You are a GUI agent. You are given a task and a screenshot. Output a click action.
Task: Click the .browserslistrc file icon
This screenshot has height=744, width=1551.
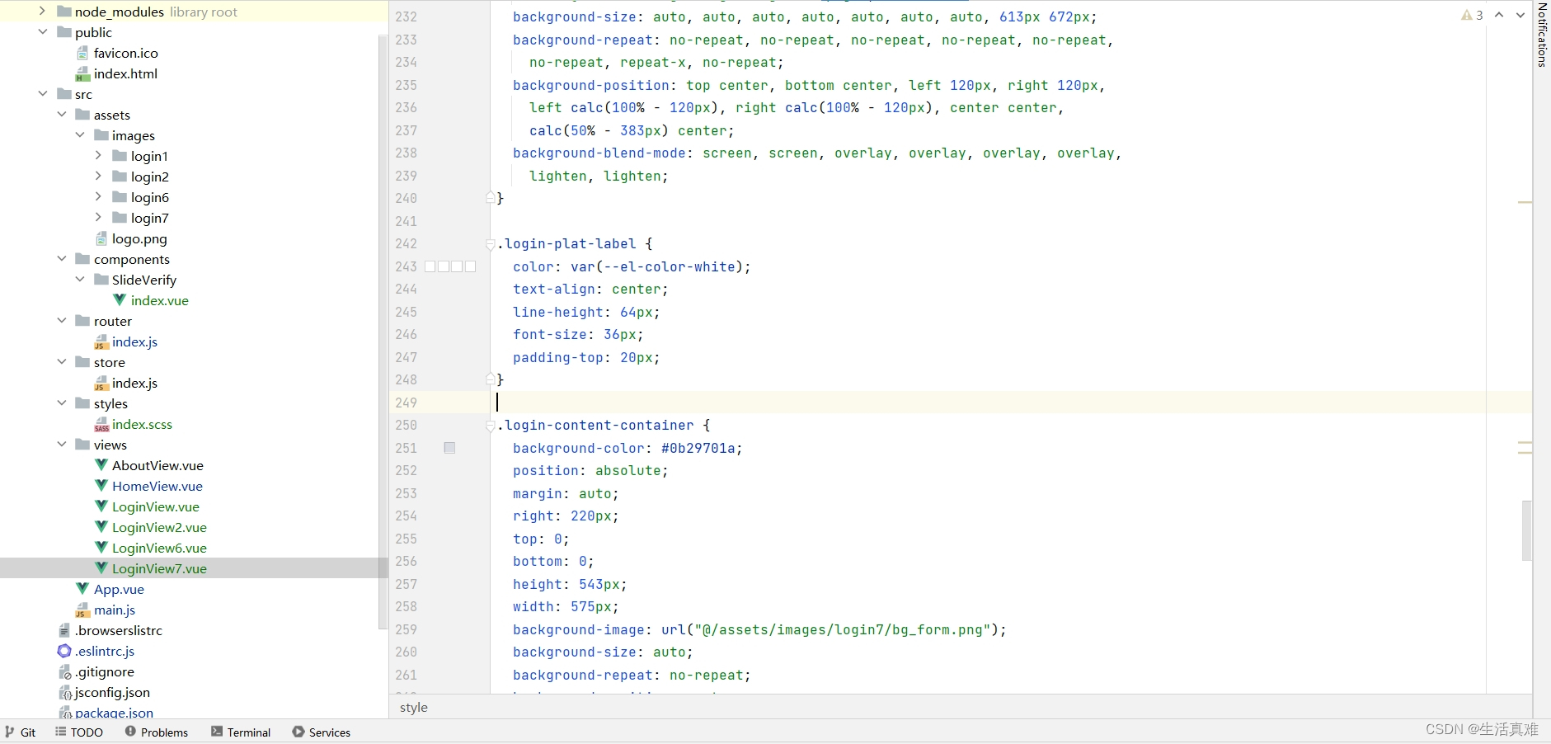[64, 630]
